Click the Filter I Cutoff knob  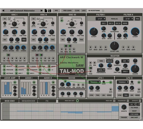[x=94, y=32]
